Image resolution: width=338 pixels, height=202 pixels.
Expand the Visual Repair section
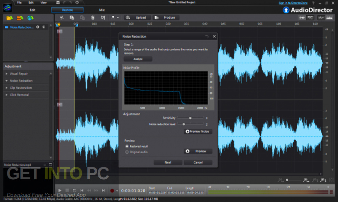pyautogui.click(x=6, y=73)
